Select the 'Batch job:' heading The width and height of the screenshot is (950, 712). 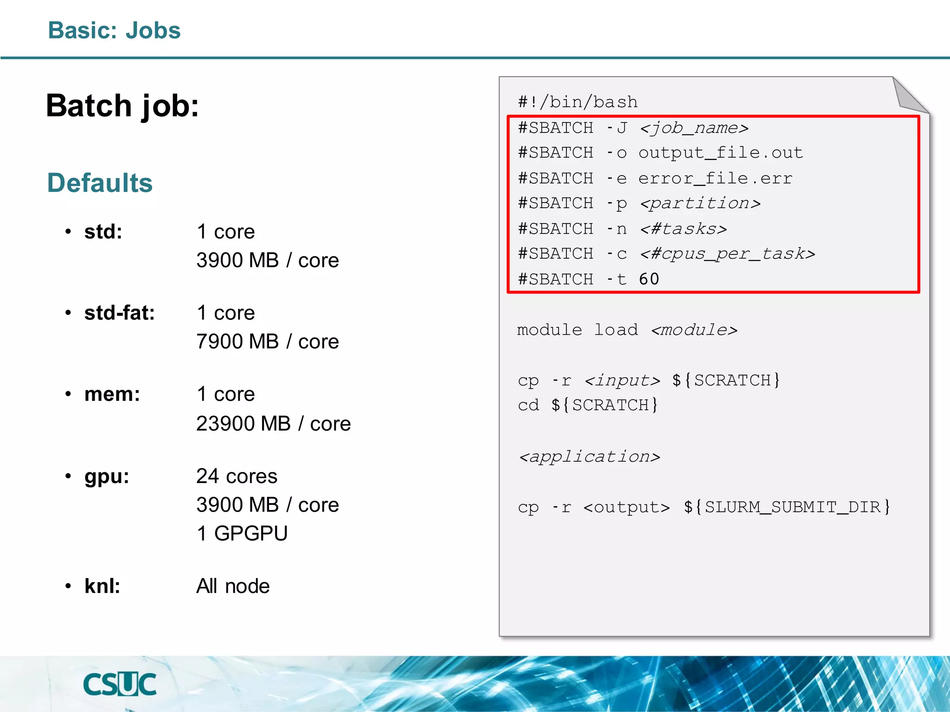(122, 107)
